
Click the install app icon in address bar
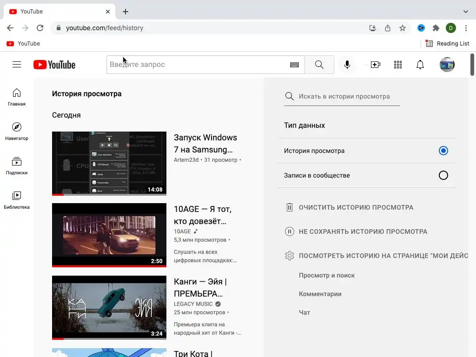(x=373, y=28)
